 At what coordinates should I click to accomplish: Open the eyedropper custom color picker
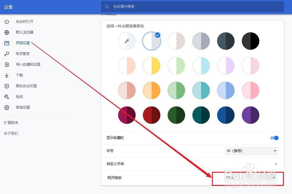coord(127,41)
